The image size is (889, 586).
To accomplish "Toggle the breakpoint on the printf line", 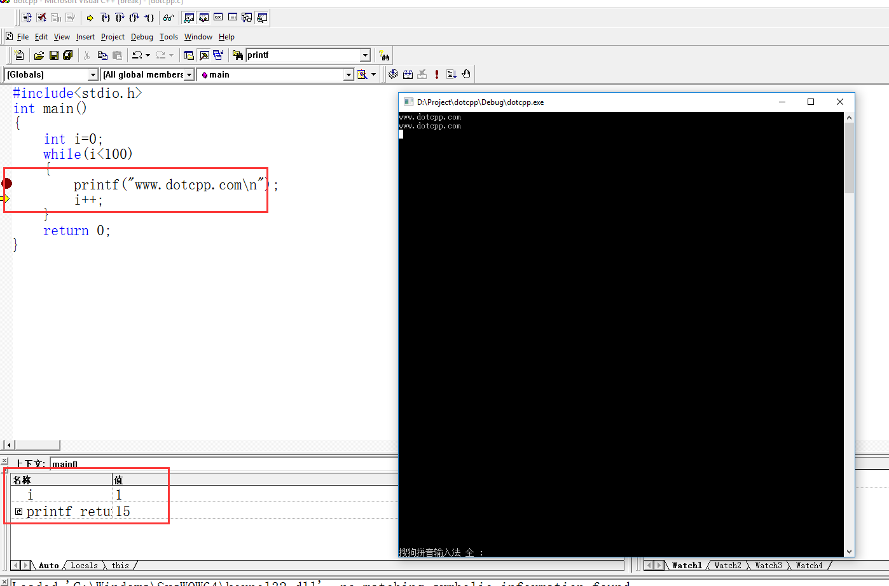I will coord(7,184).
